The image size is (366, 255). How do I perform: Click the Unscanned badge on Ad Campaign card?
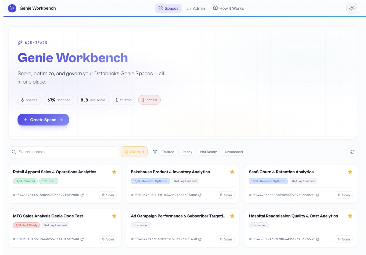(x=141, y=225)
